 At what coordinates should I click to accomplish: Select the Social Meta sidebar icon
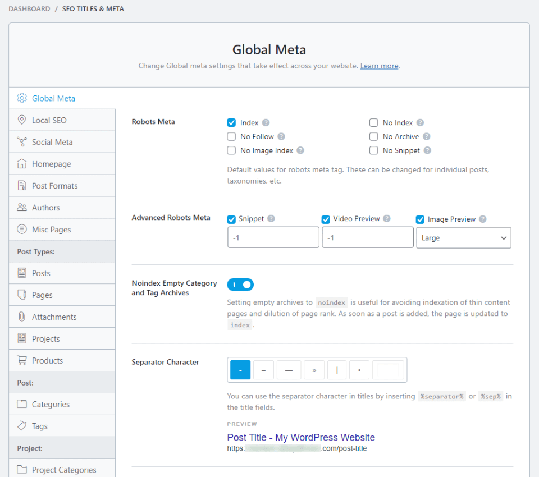[22, 141]
